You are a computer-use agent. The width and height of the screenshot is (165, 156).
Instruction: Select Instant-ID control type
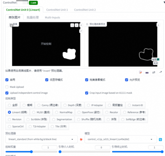coord(135,105)
